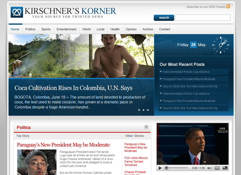This screenshot has width=241, height=175.
Task: Advance to next slide arrow in featured story
Action: pyautogui.click(x=143, y=110)
